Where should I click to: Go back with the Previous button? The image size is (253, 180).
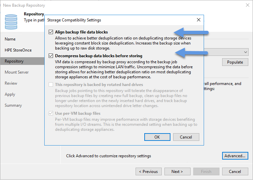(x=149, y=172)
